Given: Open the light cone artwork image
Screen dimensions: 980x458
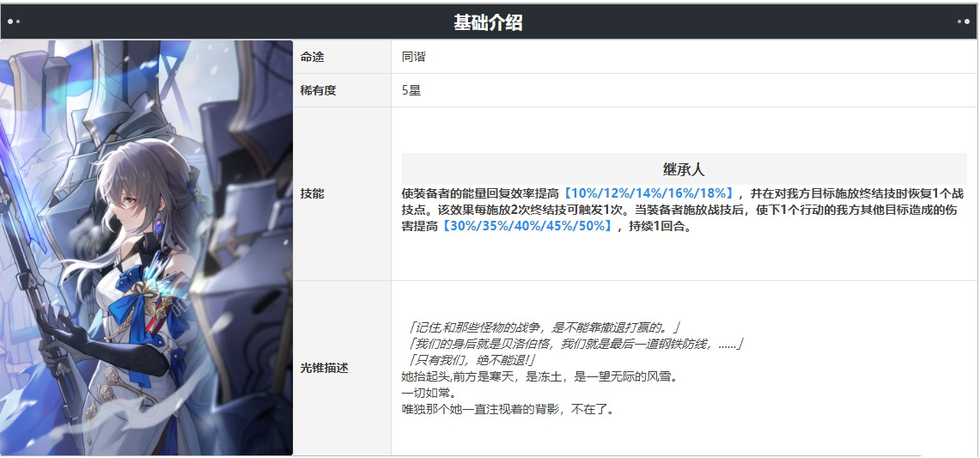Looking at the screenshot, I should tap(146, 247).
